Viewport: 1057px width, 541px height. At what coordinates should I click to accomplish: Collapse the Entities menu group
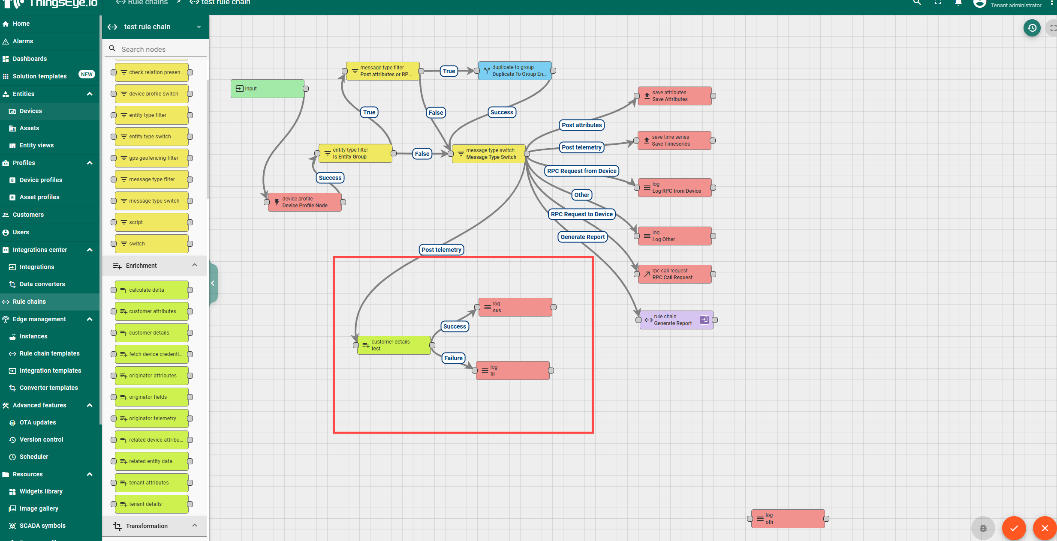point(90,94)
